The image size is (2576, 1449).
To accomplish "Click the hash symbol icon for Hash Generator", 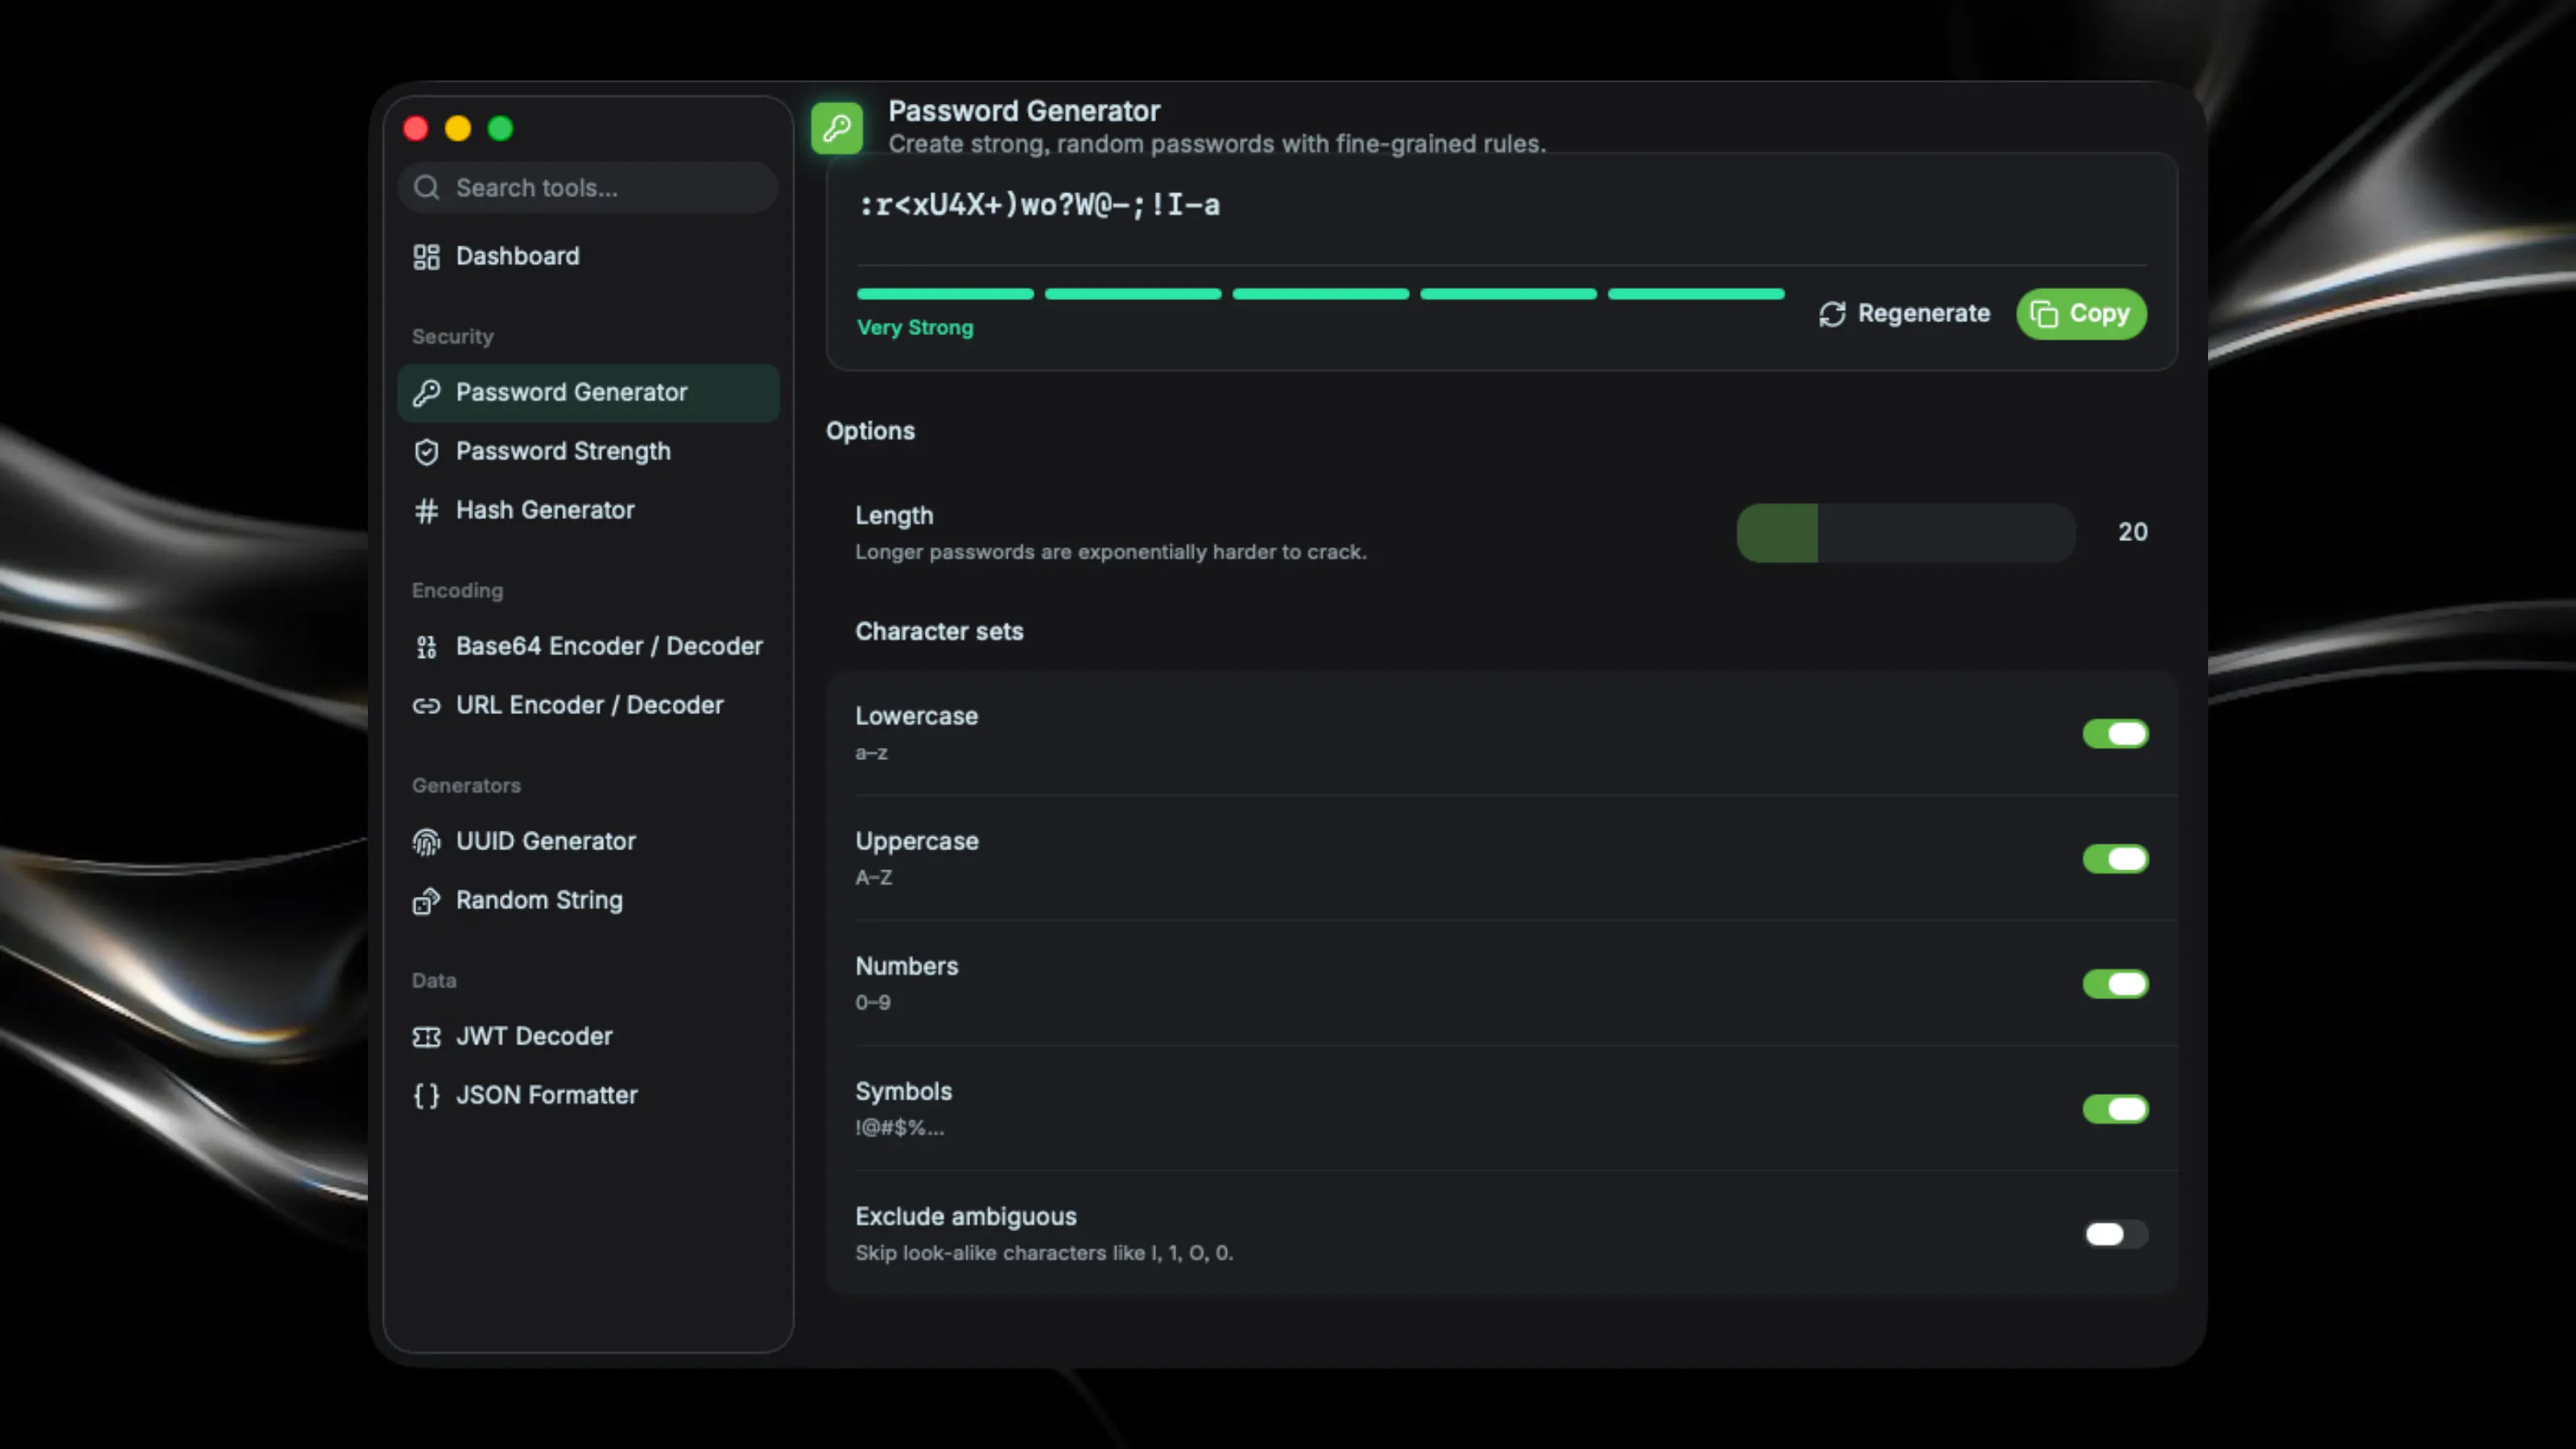I will click(426, 511).
